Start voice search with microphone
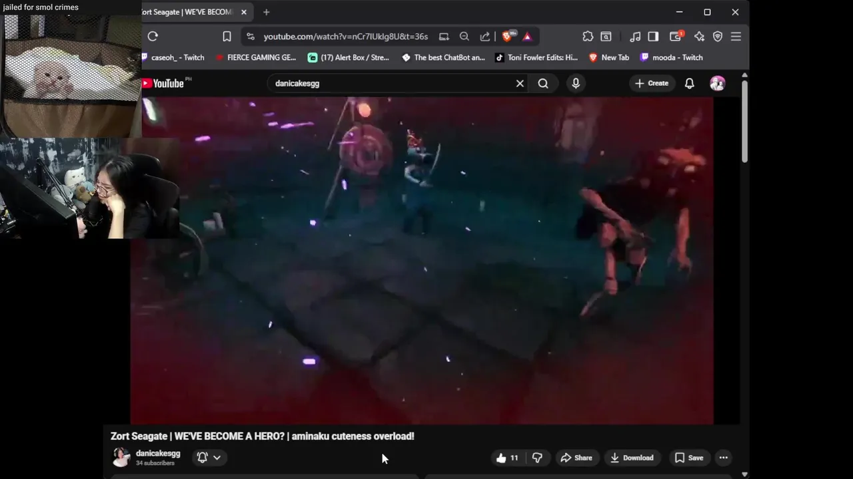 tap(576, 83)
